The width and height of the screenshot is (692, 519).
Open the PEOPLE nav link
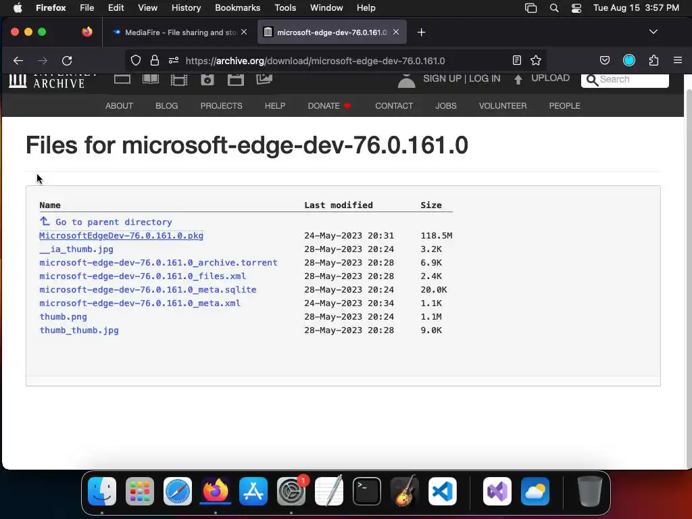click(x=564, y=106)
